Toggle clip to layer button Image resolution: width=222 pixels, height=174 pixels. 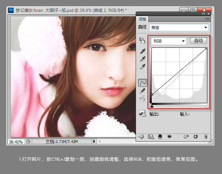click(160, 137)
